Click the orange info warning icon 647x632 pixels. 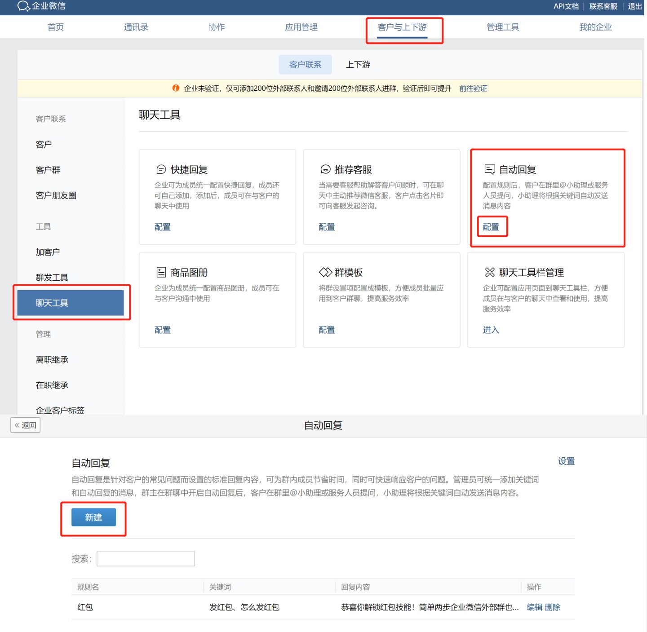[x=176, y=88]
